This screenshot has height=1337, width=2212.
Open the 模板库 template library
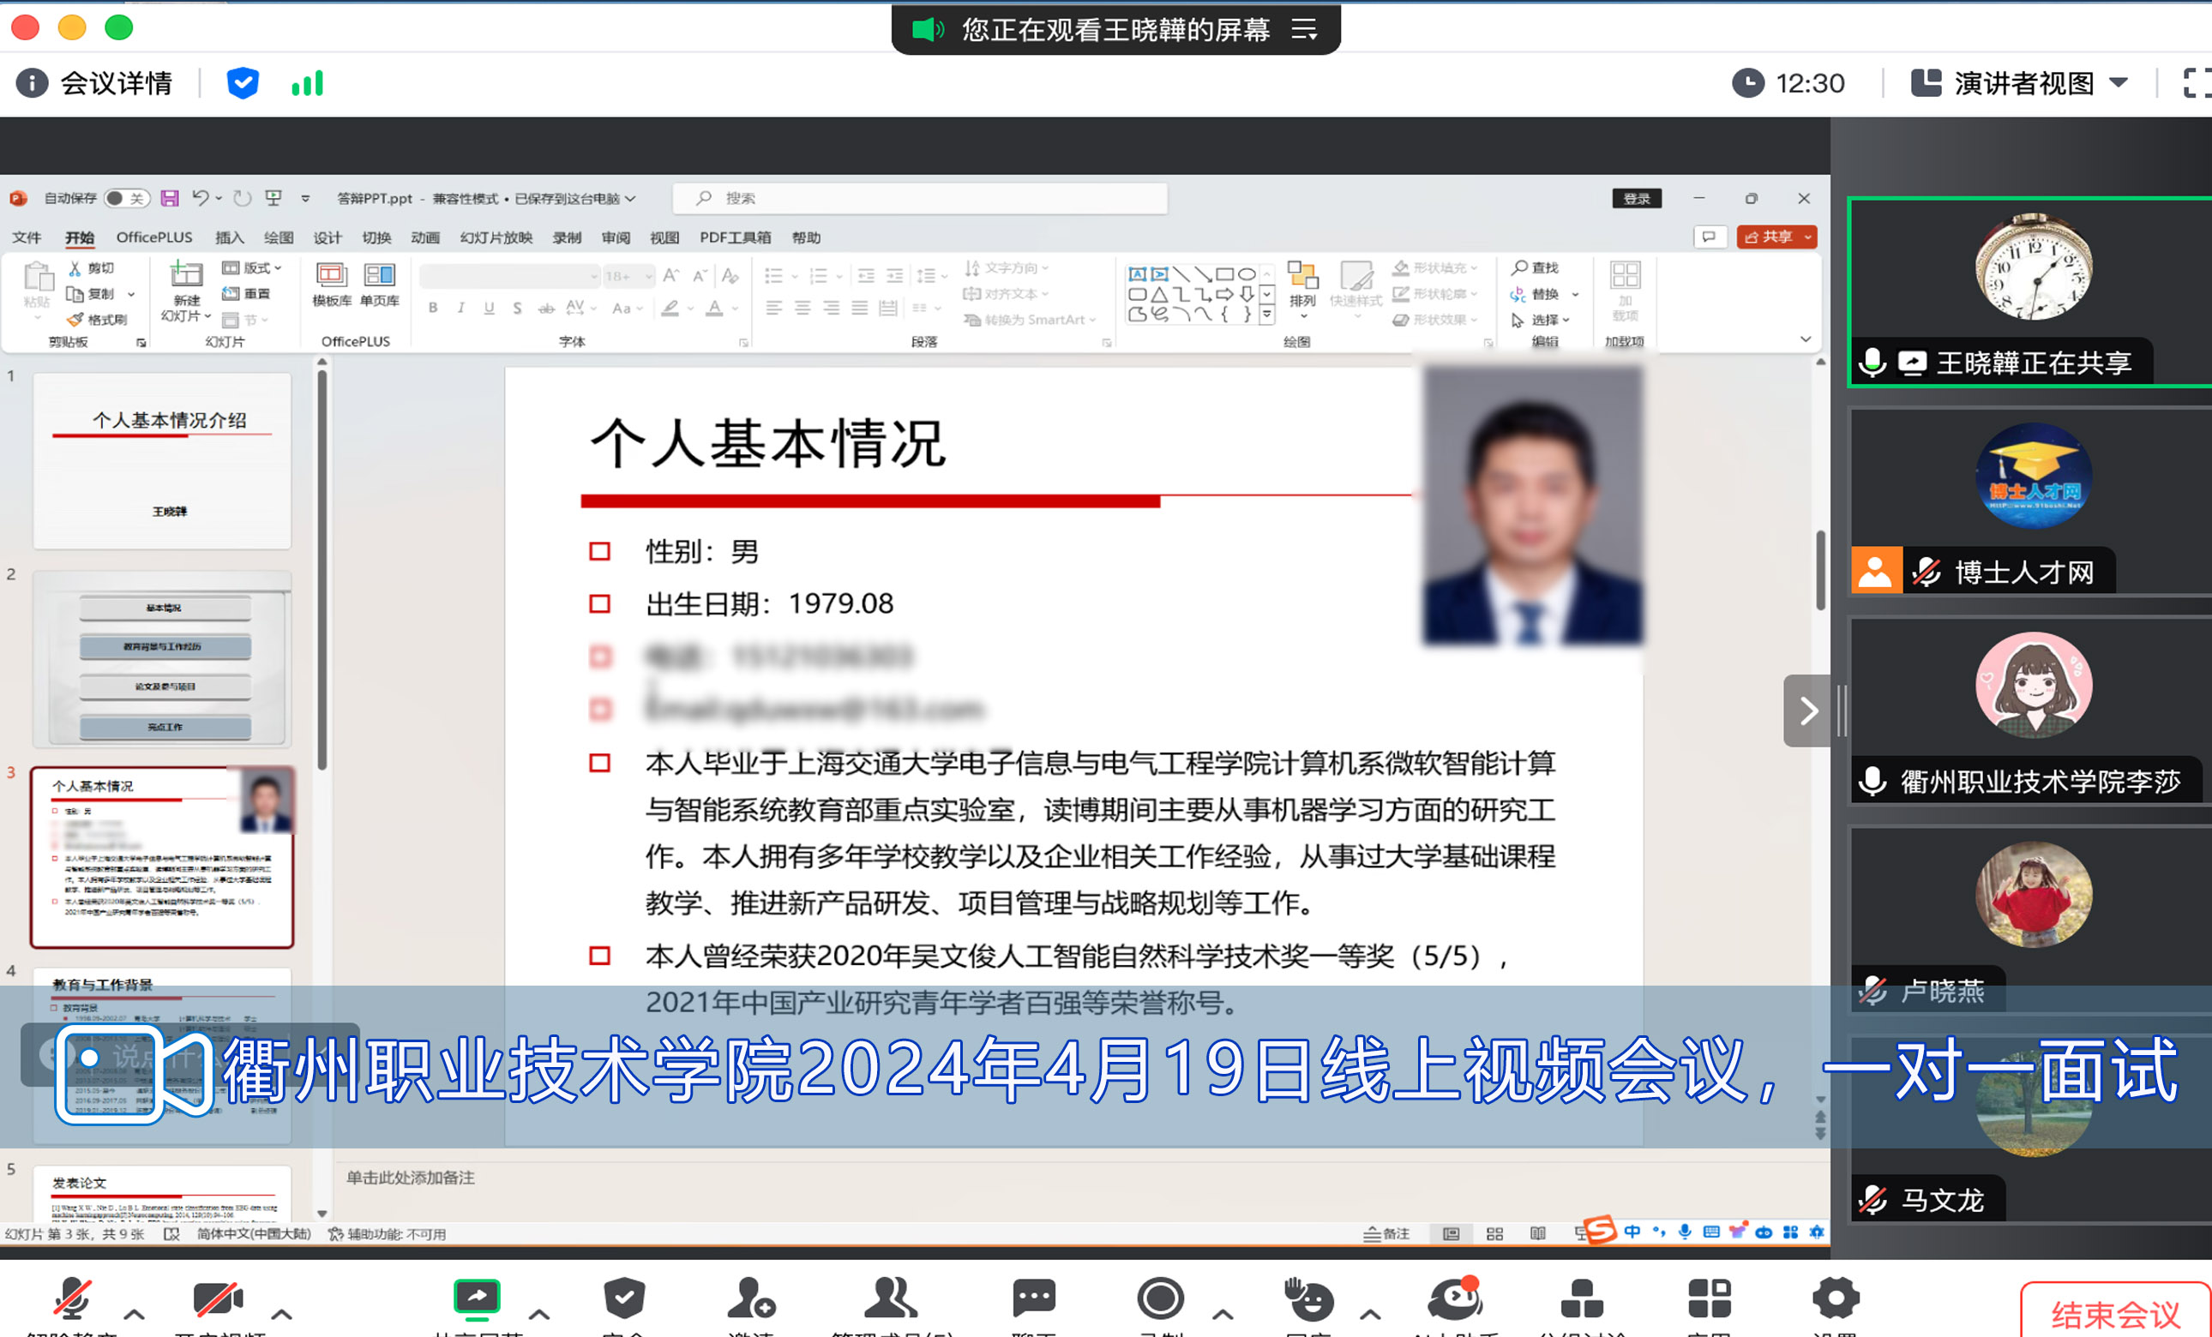[331, 285]
